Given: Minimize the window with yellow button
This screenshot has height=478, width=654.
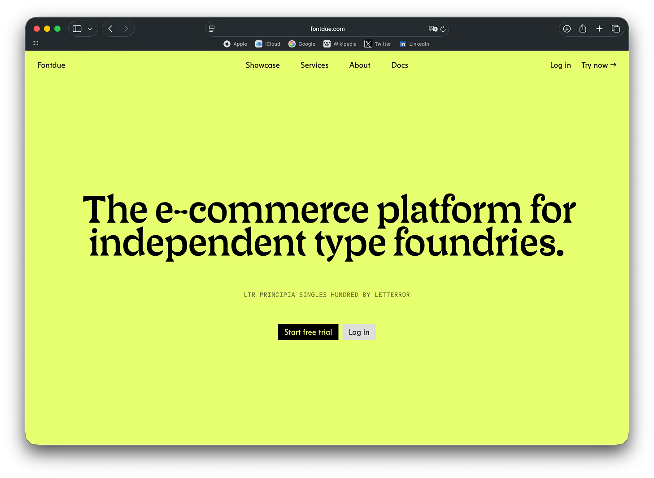Looking at the screenshot, I should point(47,29).
